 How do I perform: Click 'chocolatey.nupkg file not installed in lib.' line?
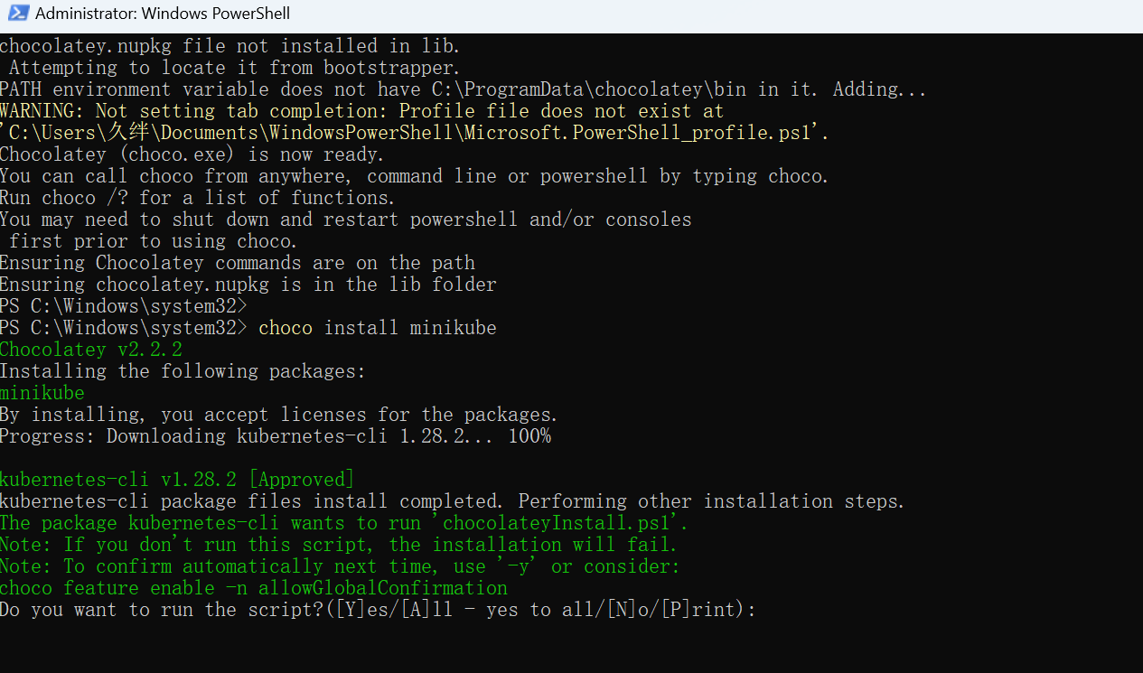230,46
